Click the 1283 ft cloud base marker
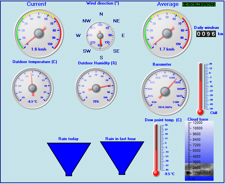The height and width of the screenshot is (184, 225). point(206,172)
